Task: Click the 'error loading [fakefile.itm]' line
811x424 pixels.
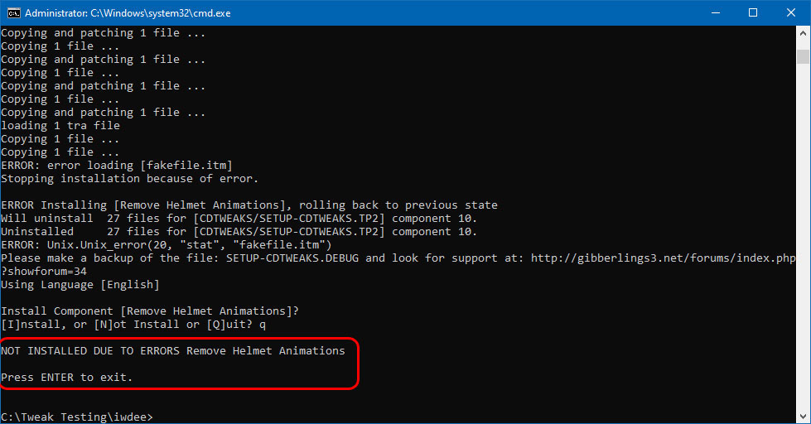Action: 117,166
